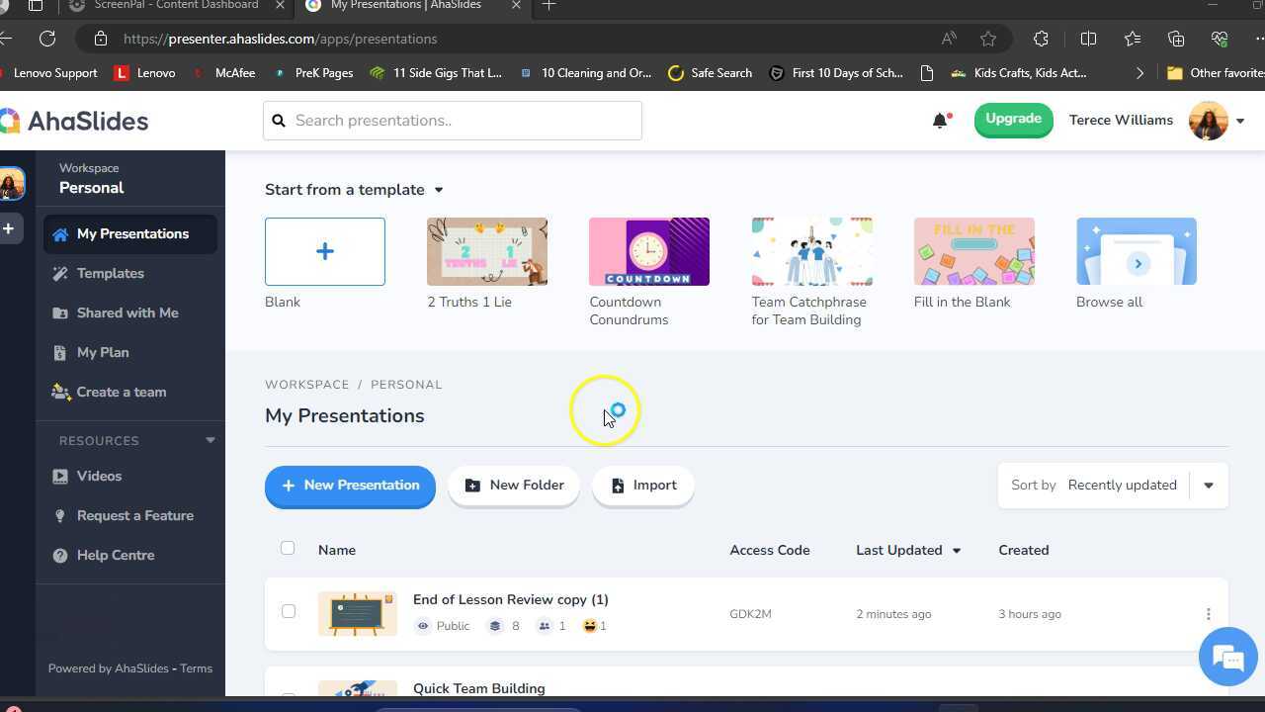The image size is (1265, 712).
Task: Show more favorites bar items chevron
Action: [1139, 73]
